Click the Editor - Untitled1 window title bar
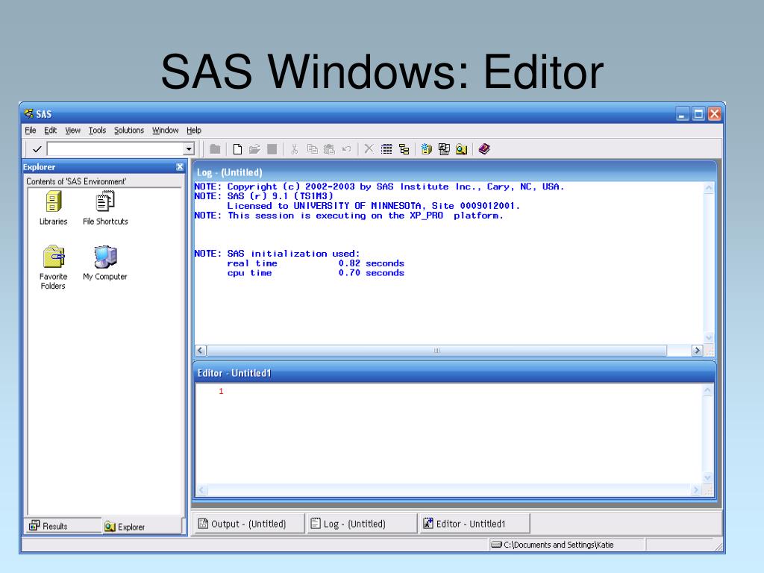764x573 pixels. [454, 373]
